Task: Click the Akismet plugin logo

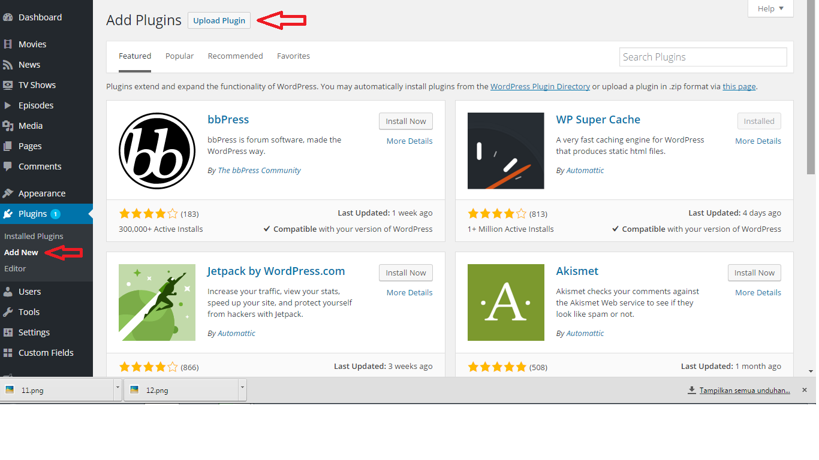Action: click(x=506, y=302)
